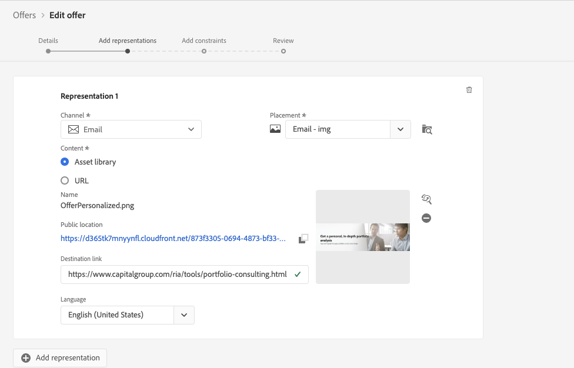This screenshot has width=574, height=368.
Task: Click the image placement type icon
Action: pos(275,129)
